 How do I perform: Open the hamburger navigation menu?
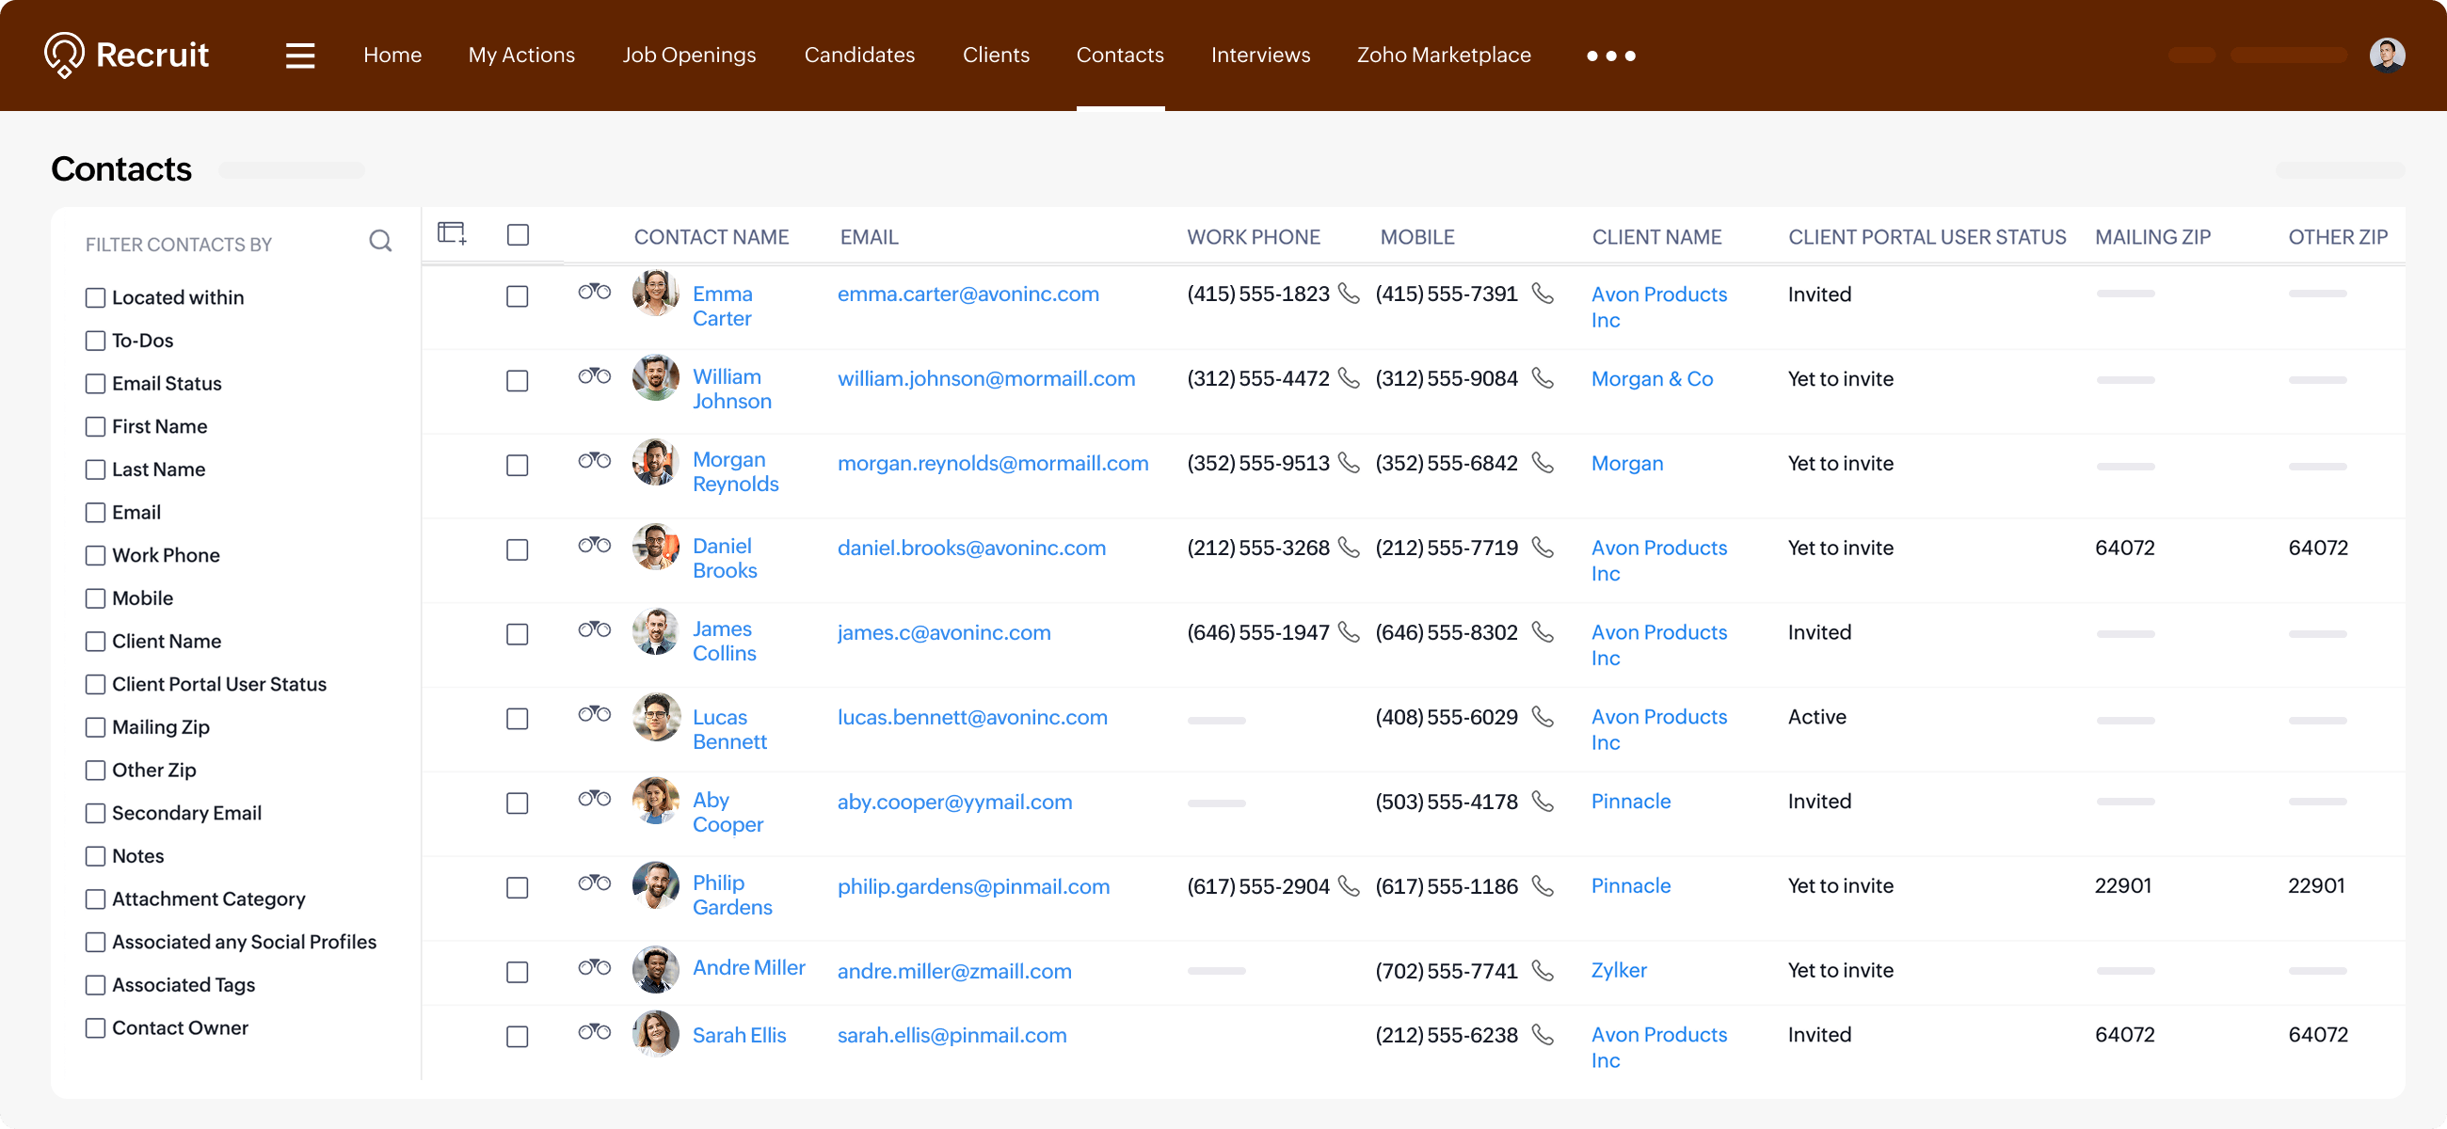click(x=300, y=56)
